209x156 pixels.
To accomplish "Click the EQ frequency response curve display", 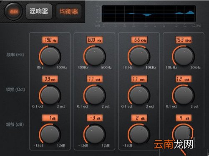I will click(149, 14).
